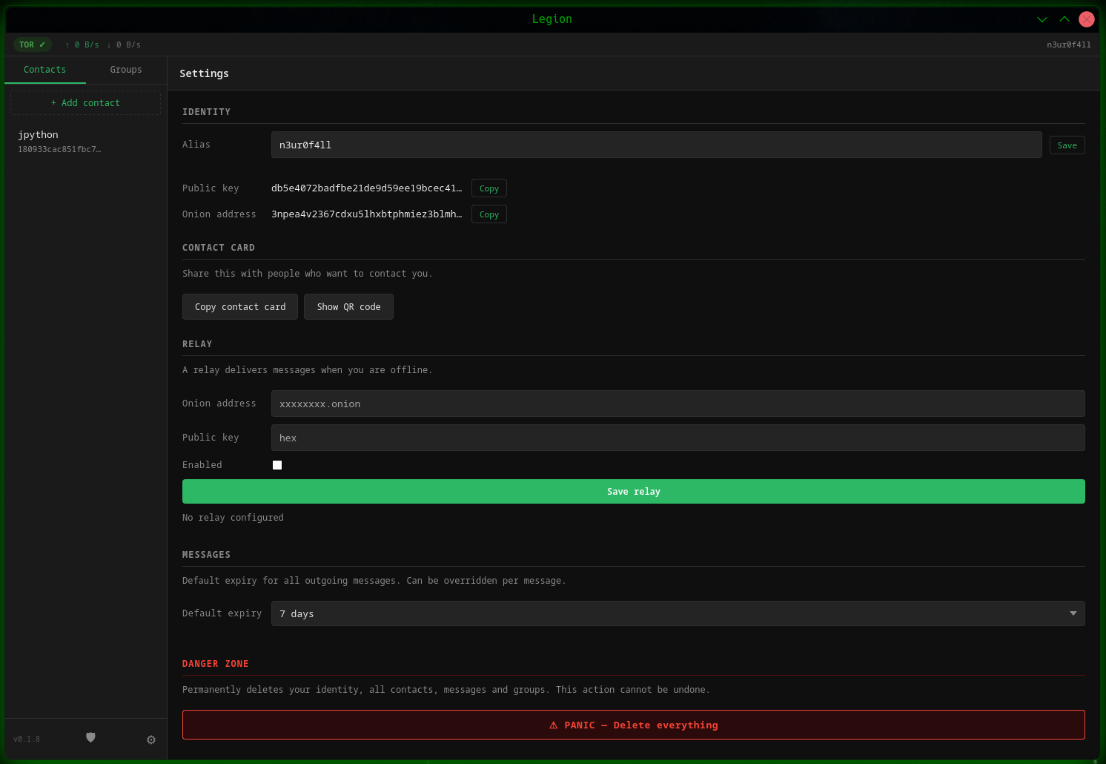Viewport: 1106px width, 764px height.
Task: Focus the Alias input field
Action: coord(656,145)
